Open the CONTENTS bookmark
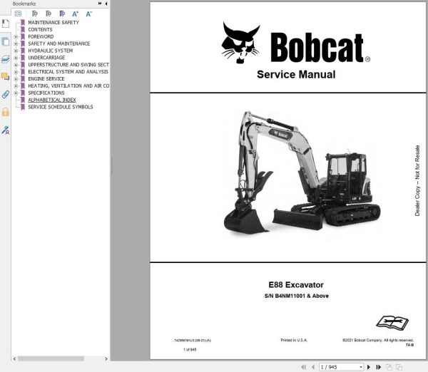 click(x=40, y=29)
